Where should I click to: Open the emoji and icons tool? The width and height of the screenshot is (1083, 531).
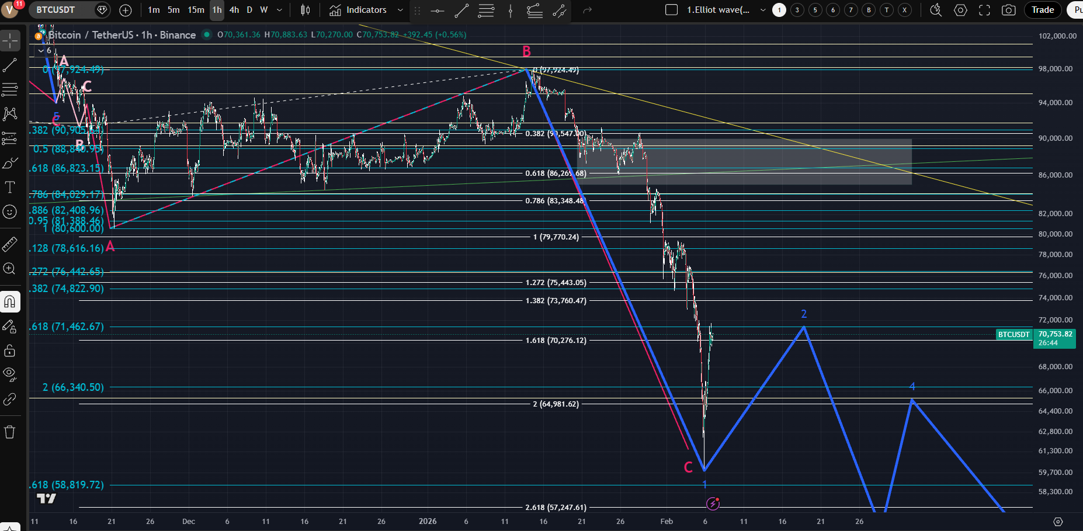point(10,212)
